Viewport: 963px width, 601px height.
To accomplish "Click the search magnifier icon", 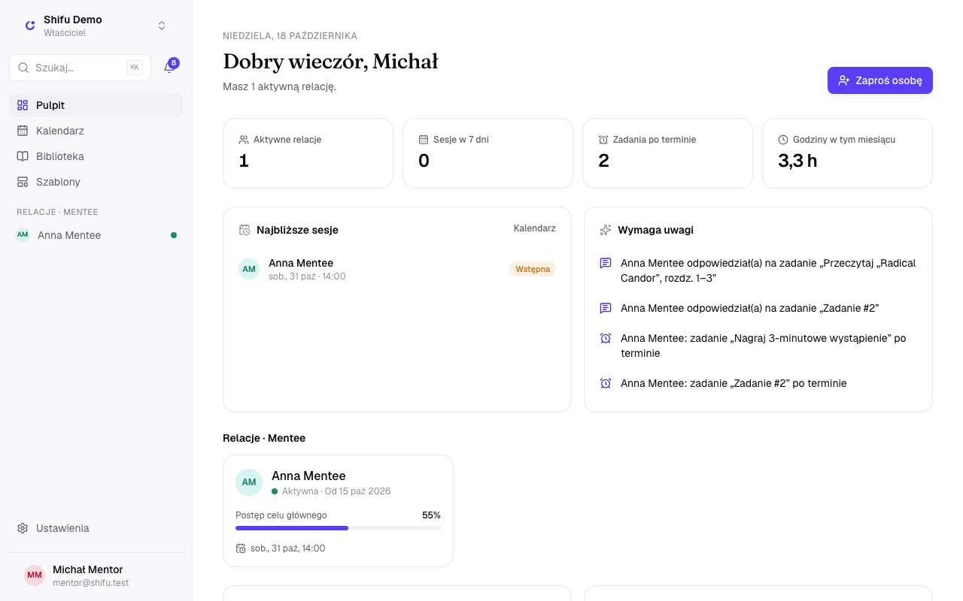I will click(23, 68).
